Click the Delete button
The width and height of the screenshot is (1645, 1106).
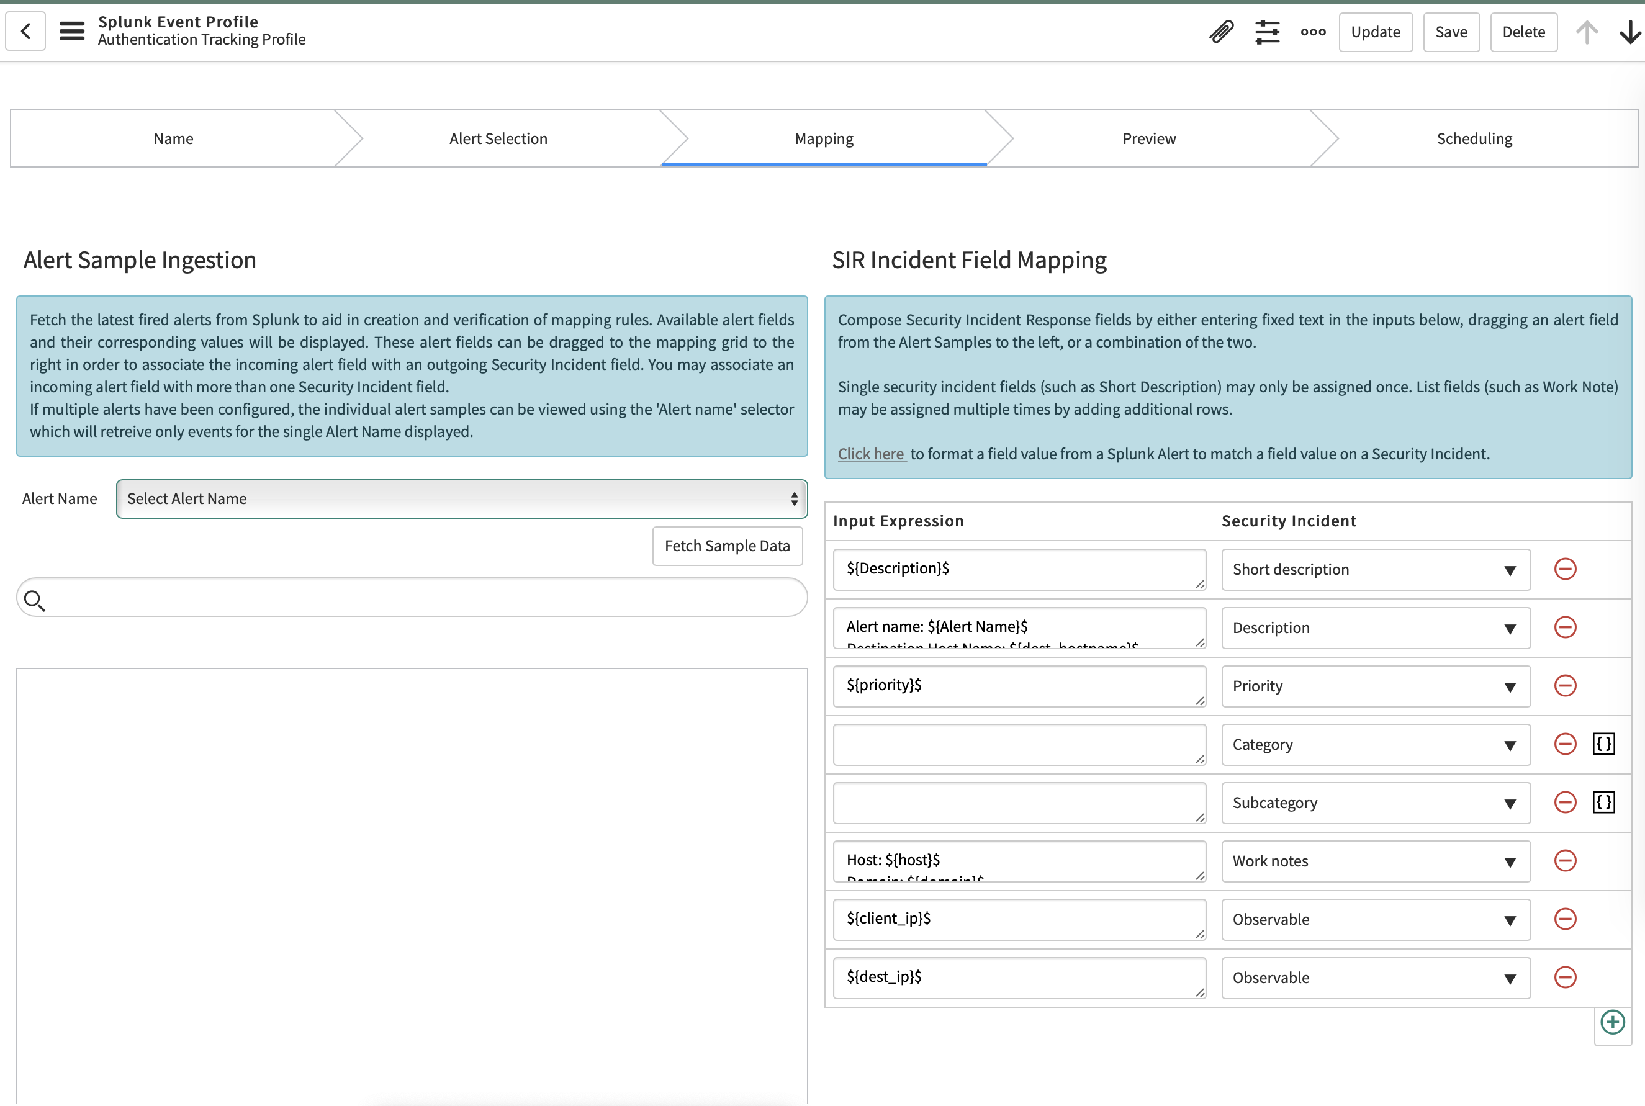coord(1524,32)
